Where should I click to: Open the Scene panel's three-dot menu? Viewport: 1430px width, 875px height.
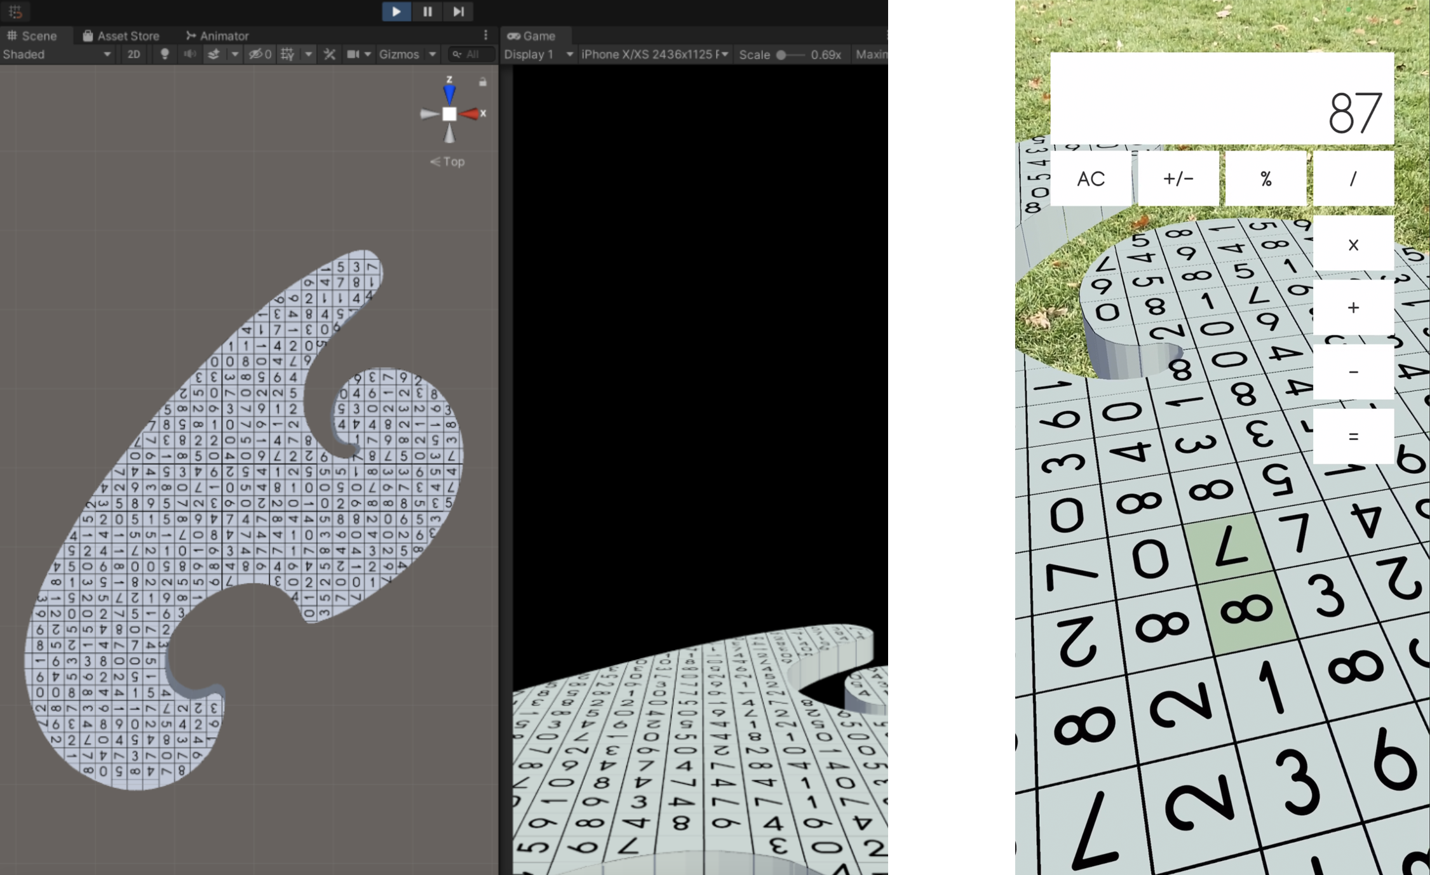486,35
